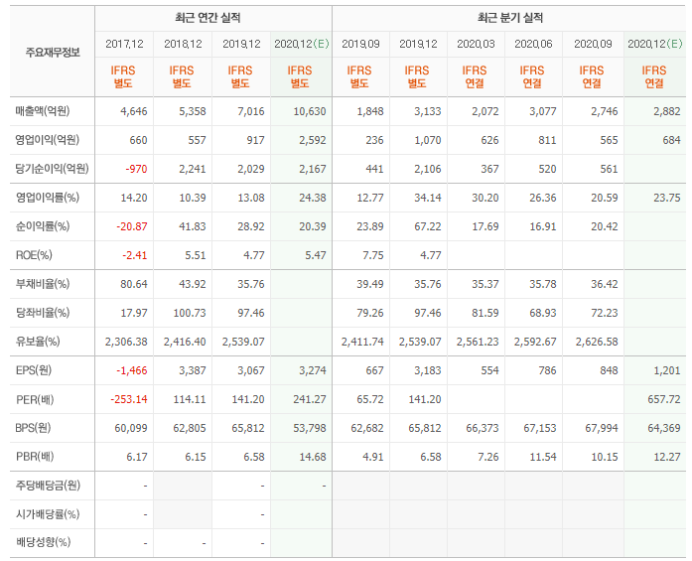Click the 7,016 sales value

(x=251, y=111)
